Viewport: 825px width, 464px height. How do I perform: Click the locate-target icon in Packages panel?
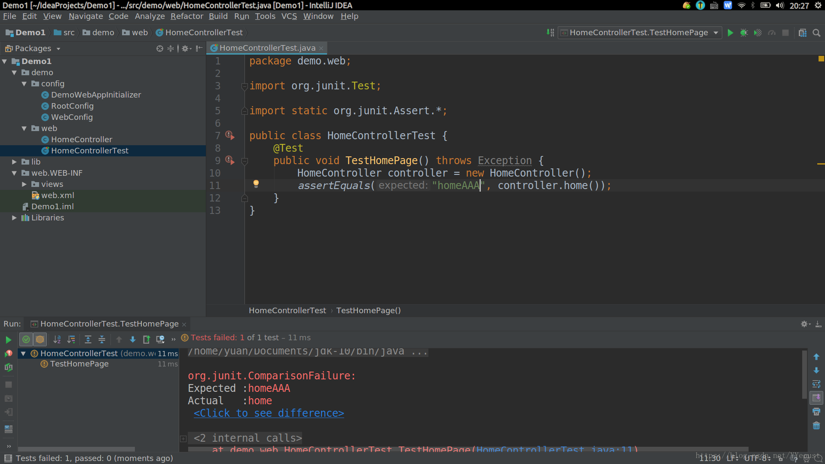[159, 49]
